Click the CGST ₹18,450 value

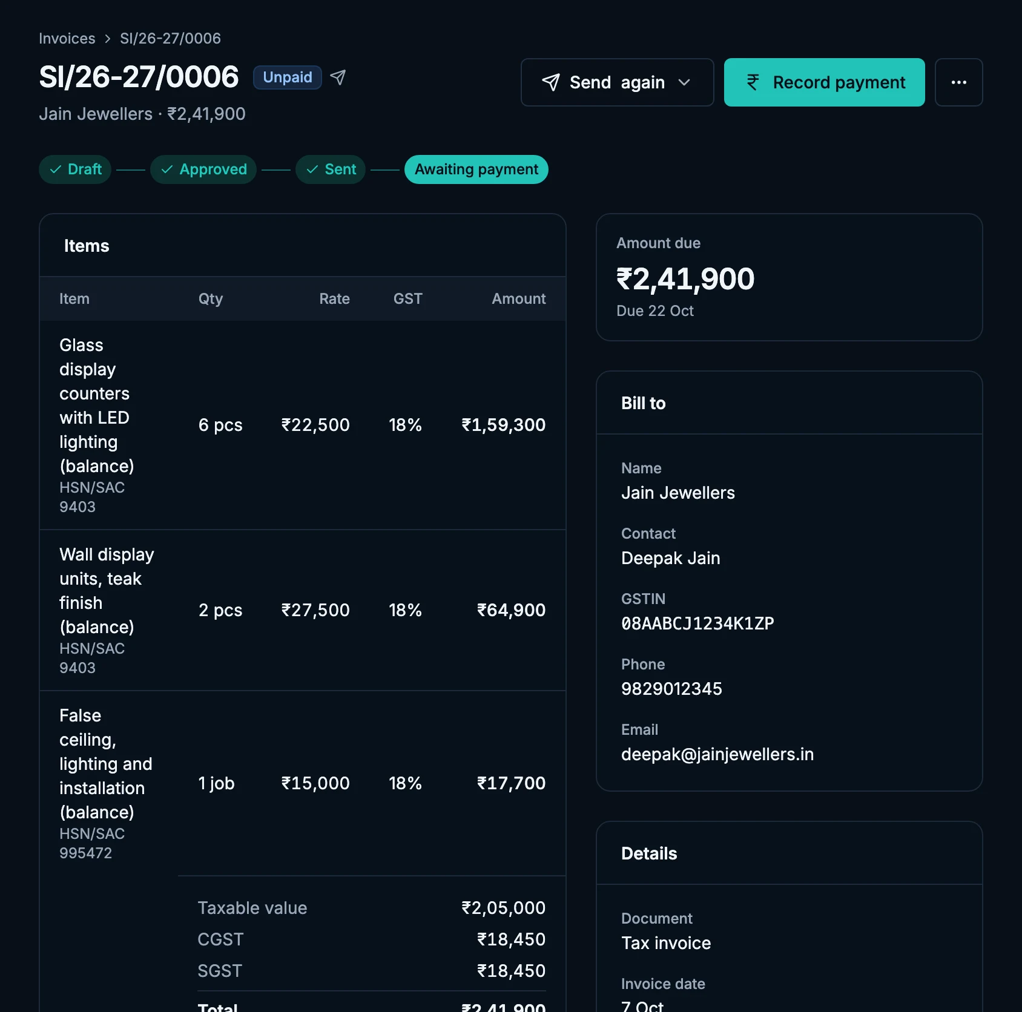tap(511, 939)
